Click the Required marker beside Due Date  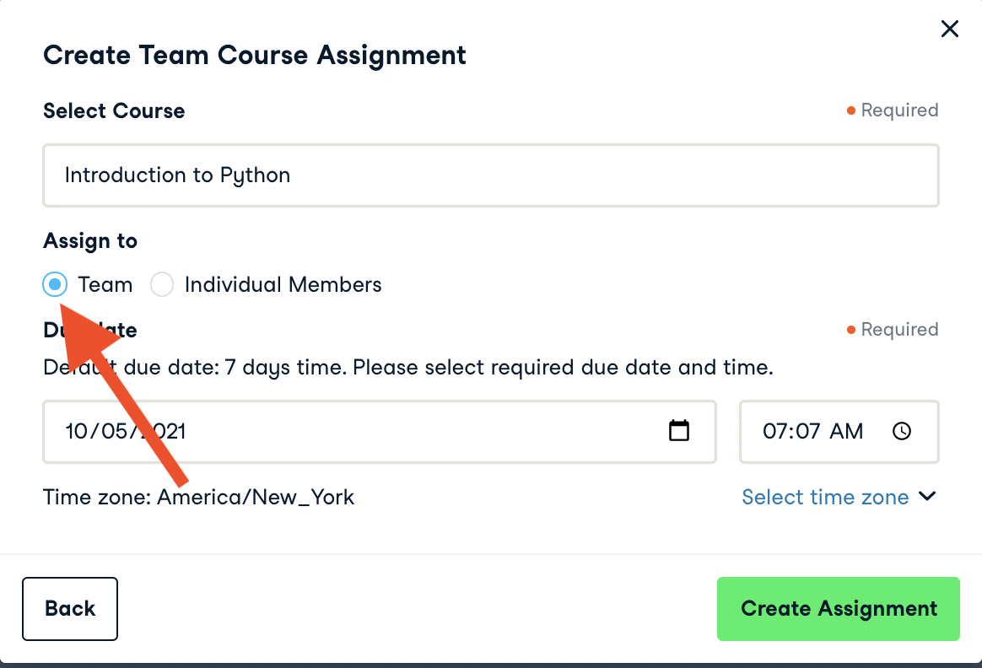pyautogui.click(x=893, y=330)
